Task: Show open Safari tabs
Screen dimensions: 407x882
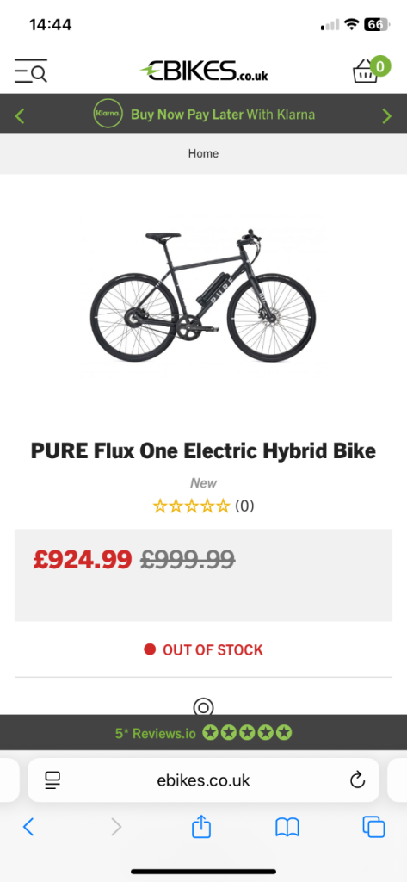Action: point(373,827)
